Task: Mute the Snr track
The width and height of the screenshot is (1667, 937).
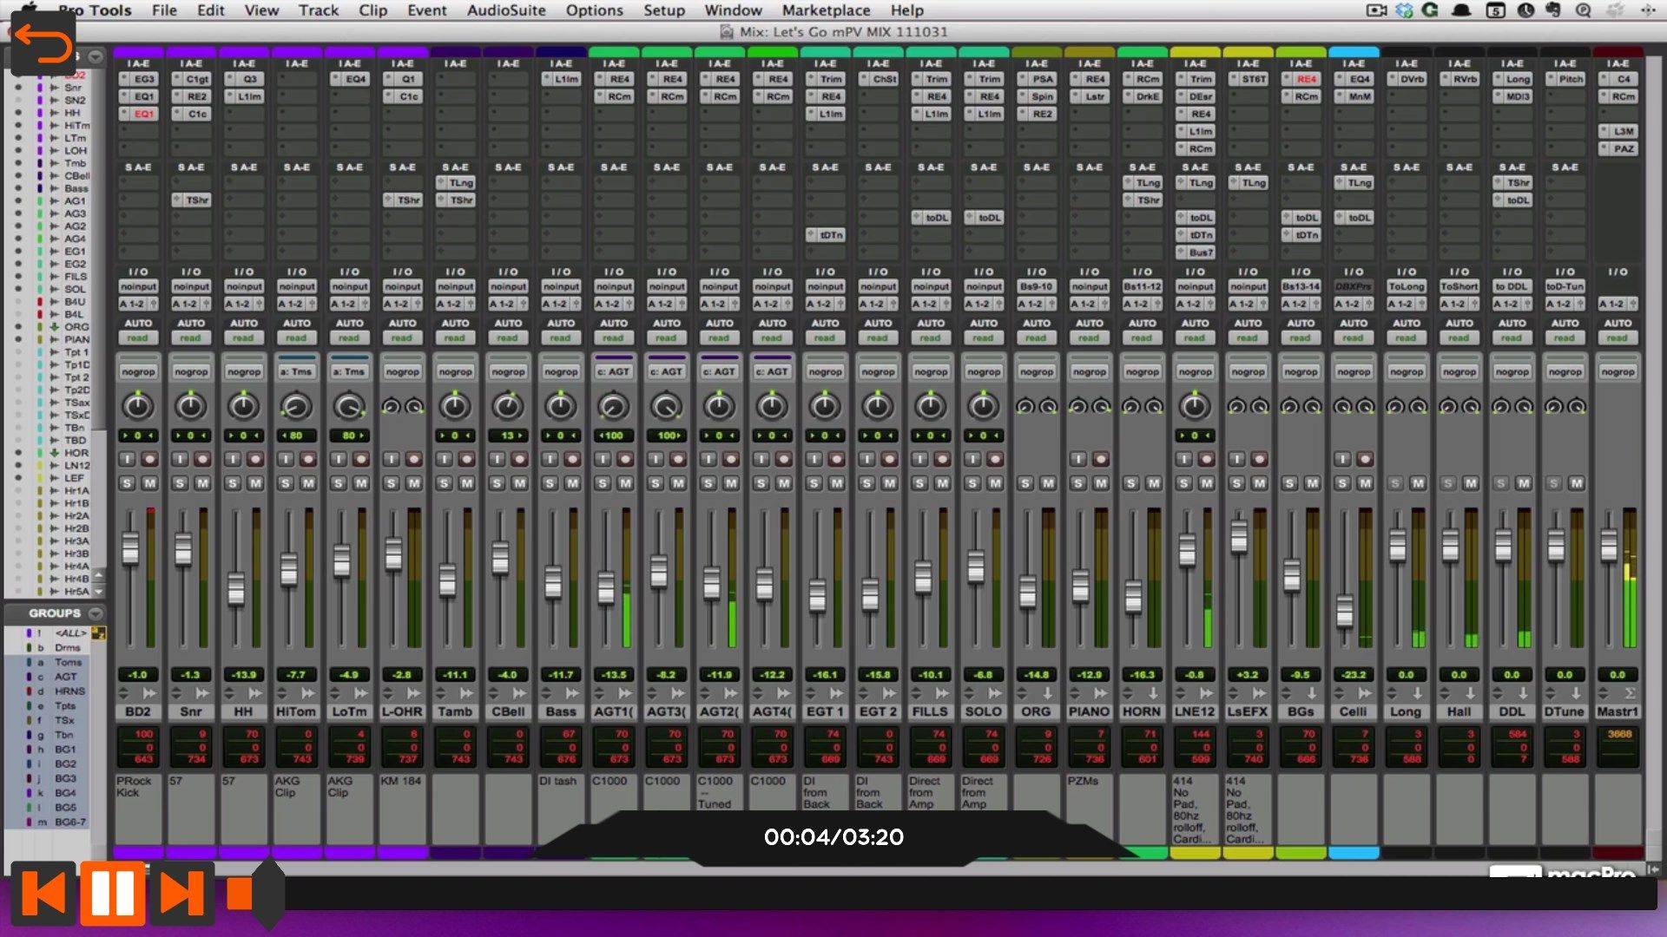Action: (x=202, y=483)
